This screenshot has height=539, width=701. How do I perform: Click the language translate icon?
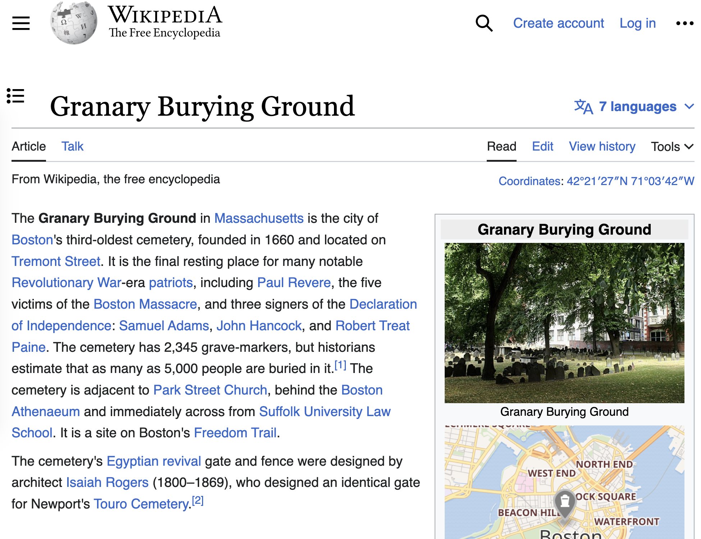pyautogui.click(x=583, y=107)
